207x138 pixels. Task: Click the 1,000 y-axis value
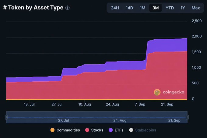[x=196, y=68]
